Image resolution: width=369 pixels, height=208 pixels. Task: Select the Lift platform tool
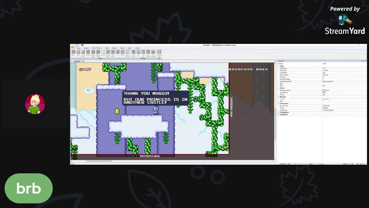pyautogui.click(x=138, y=53)
